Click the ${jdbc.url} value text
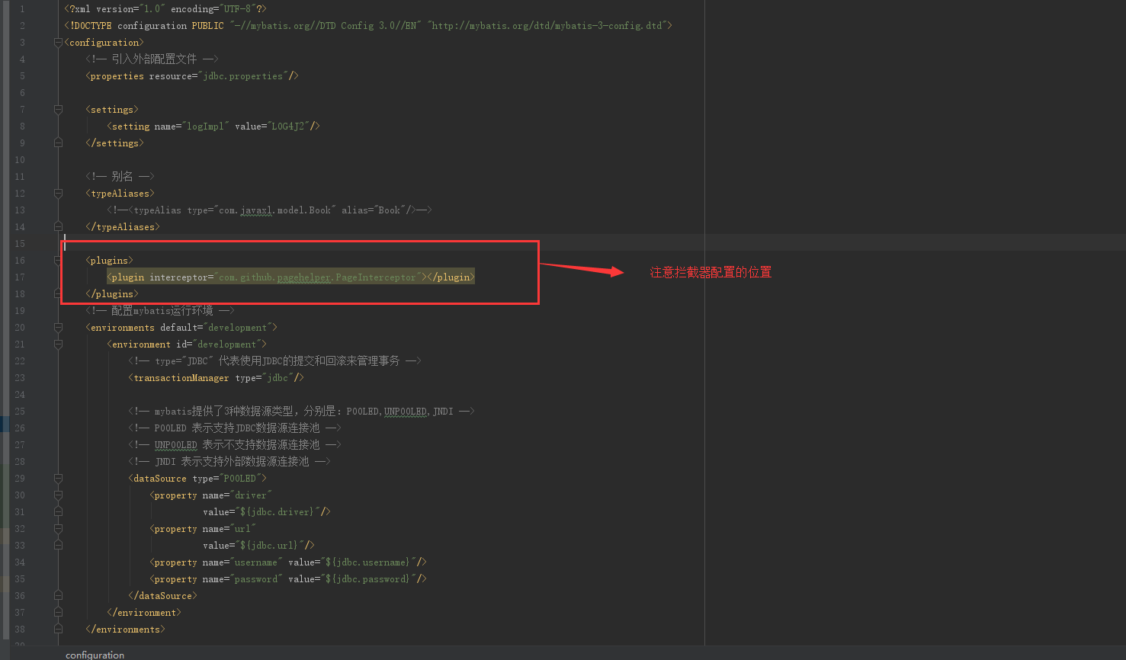1126x660 pixels. 268,546
